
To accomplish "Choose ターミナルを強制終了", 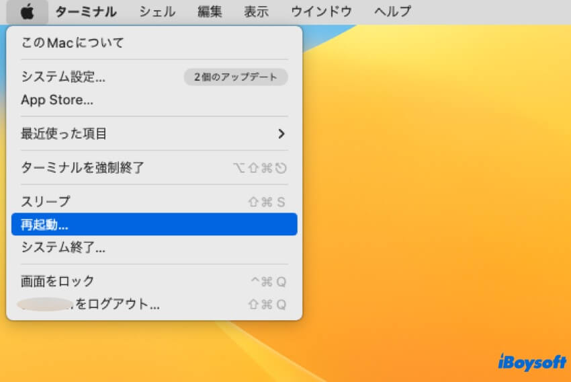I will point(155,167).
